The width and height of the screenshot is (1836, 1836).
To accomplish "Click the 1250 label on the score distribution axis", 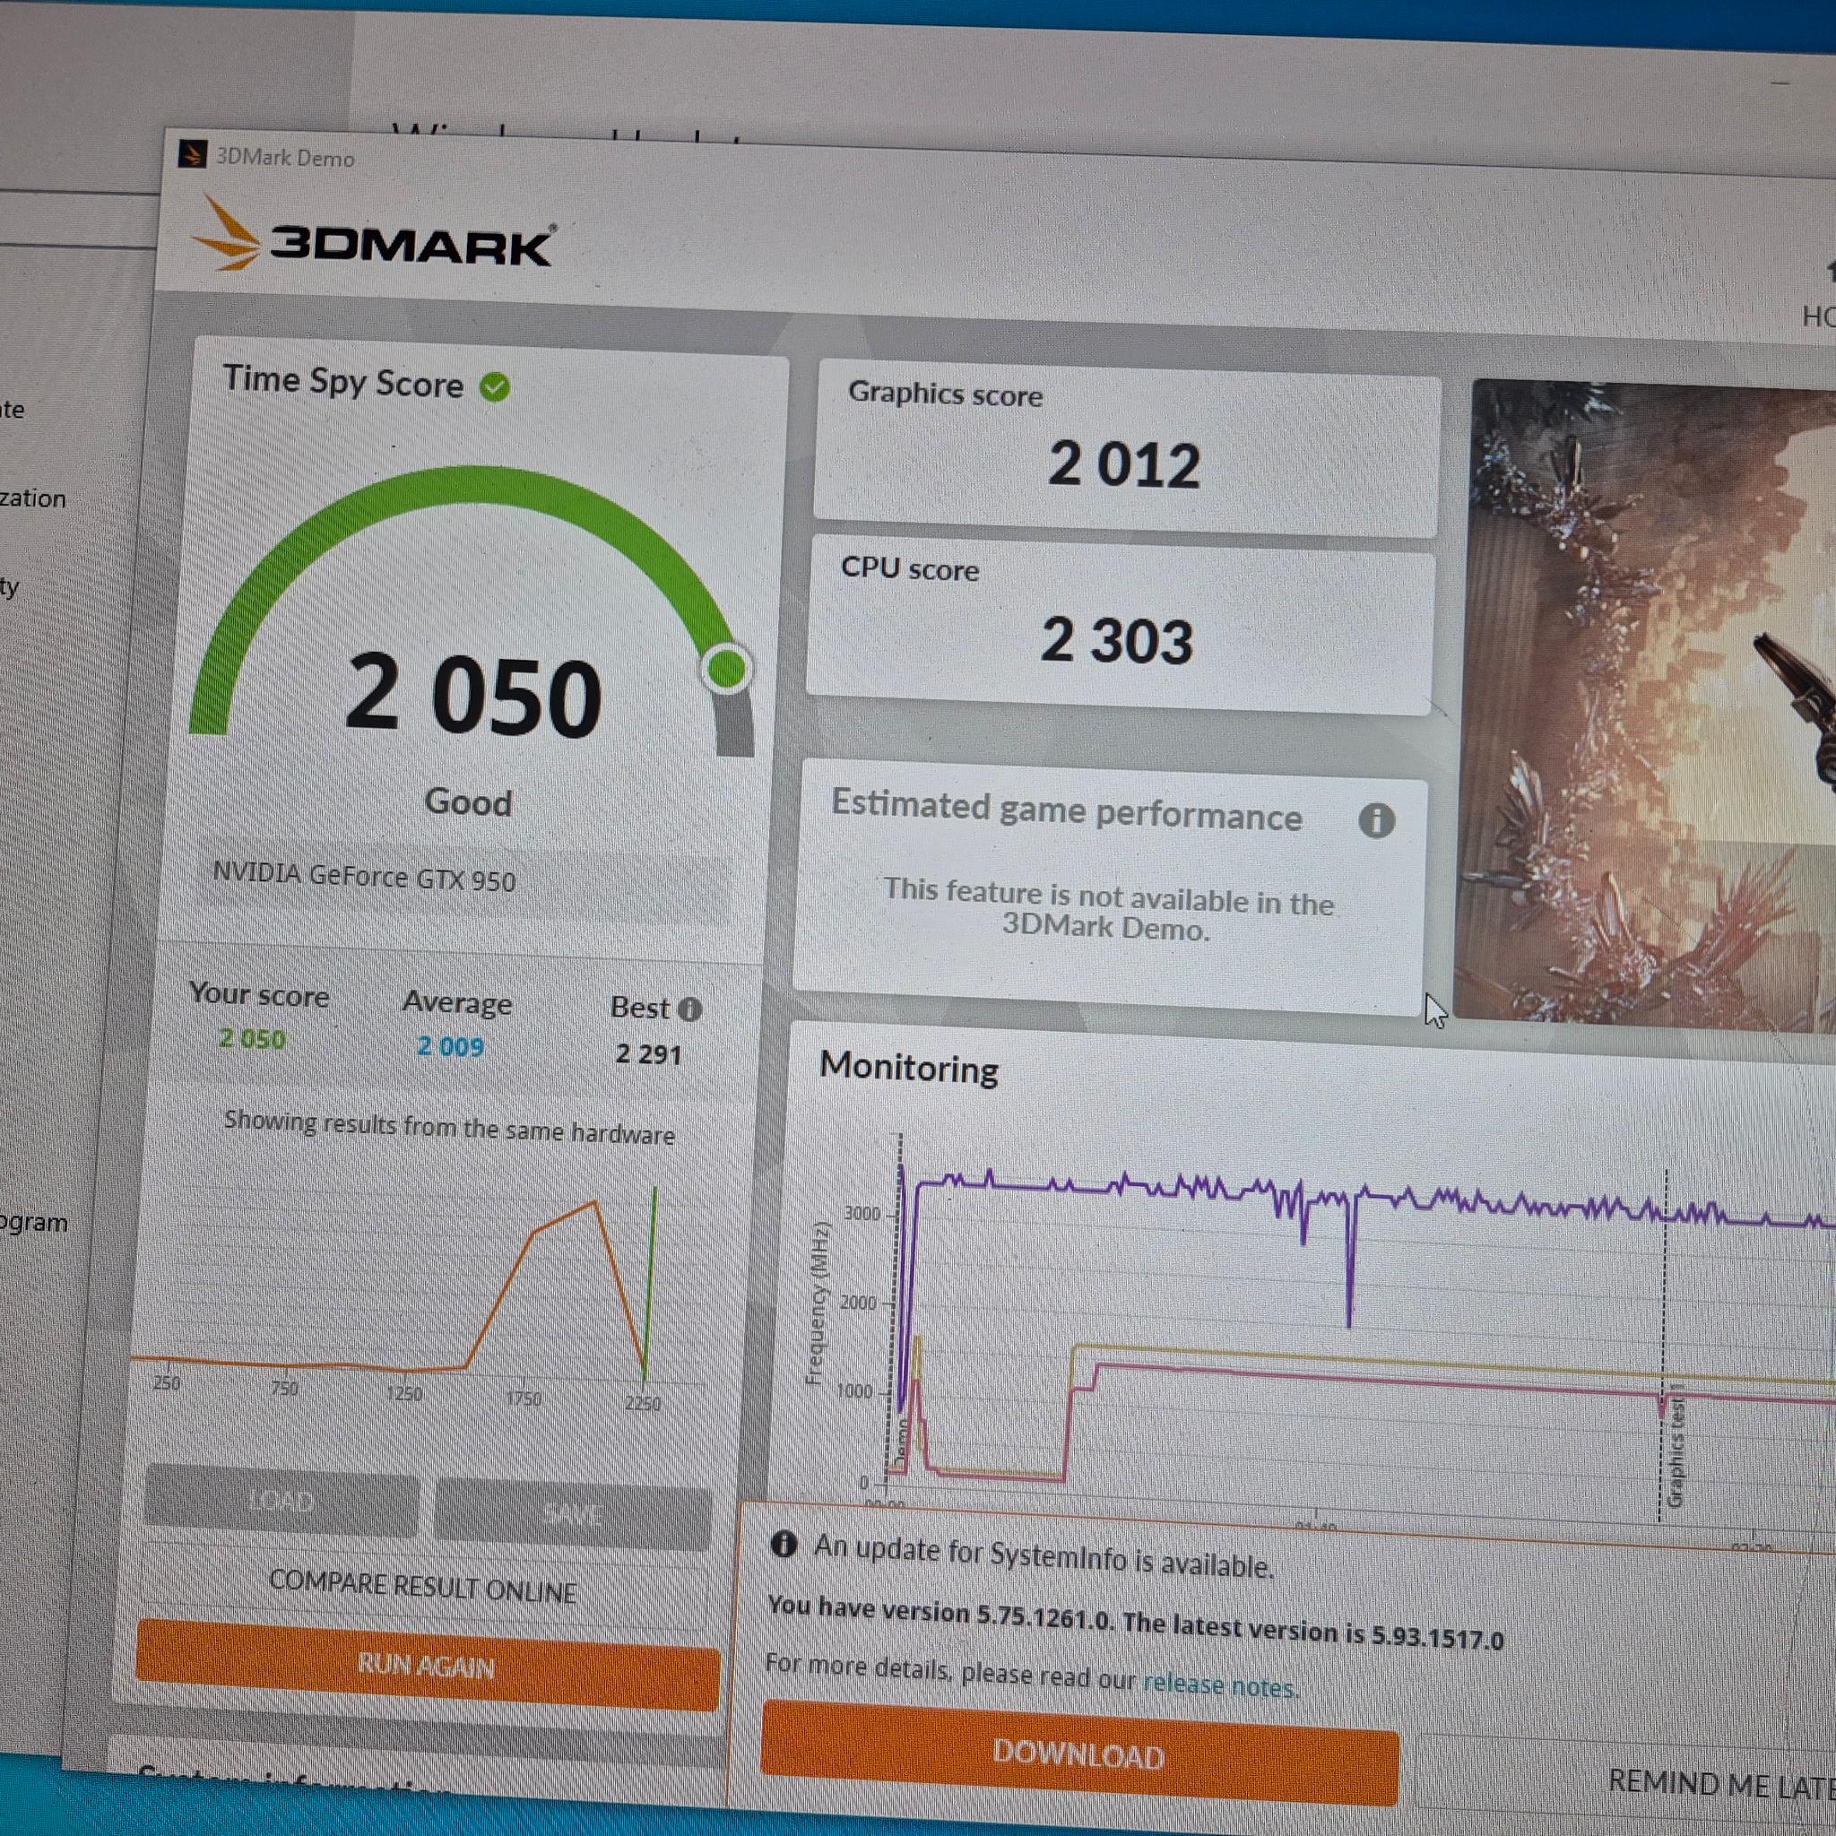I will (404, 1393).
